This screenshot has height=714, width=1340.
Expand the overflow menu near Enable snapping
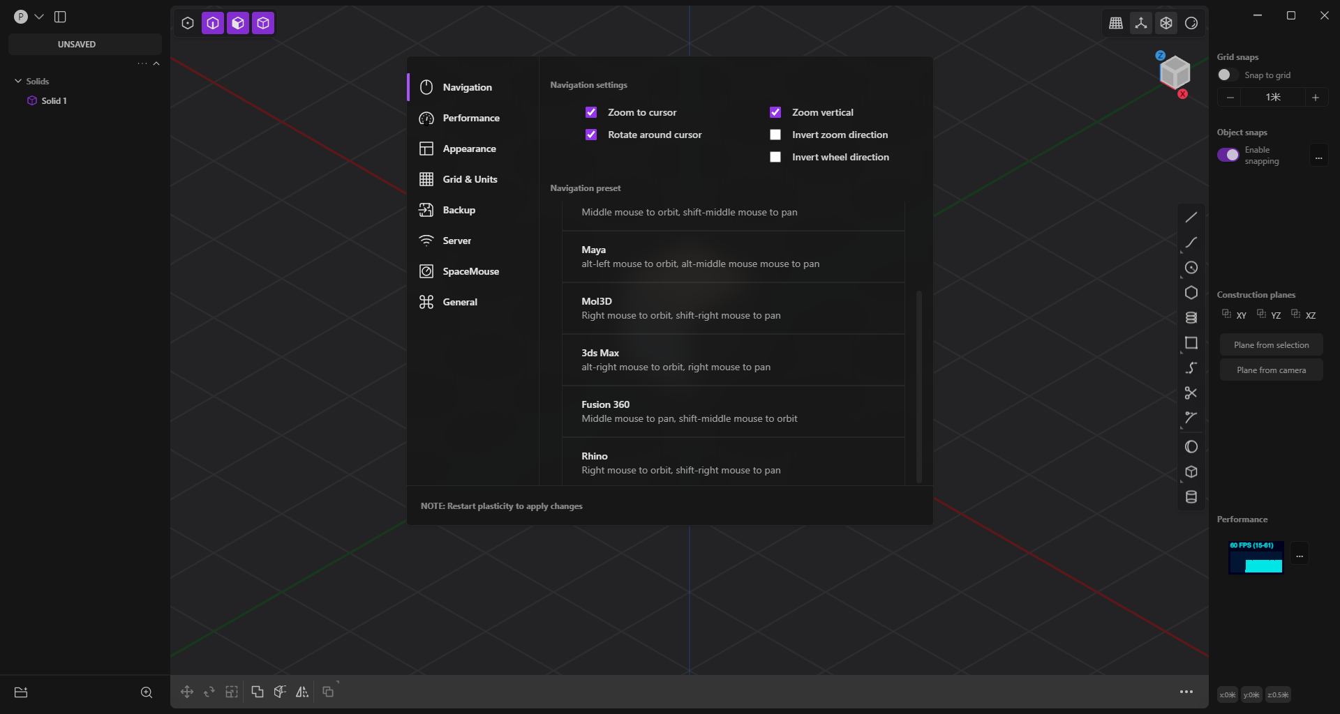click(x=1318, y=158)
